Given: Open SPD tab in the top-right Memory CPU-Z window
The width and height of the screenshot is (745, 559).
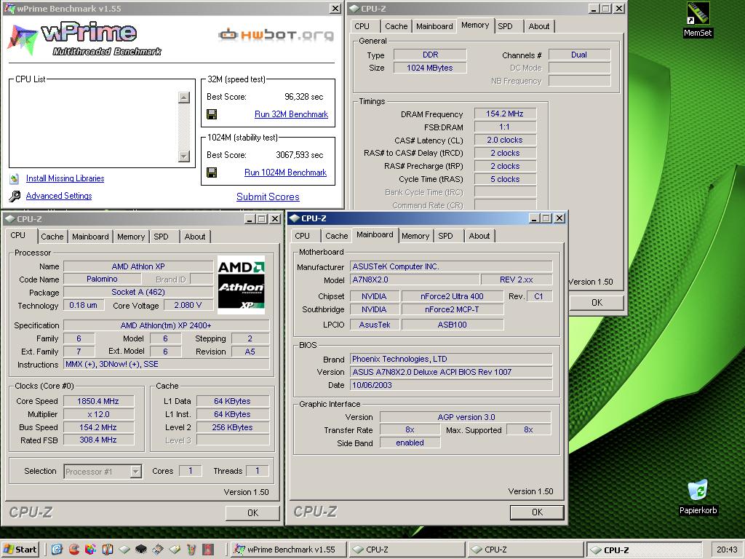Looking at the screenshot, I should click(x=505, y=26).
